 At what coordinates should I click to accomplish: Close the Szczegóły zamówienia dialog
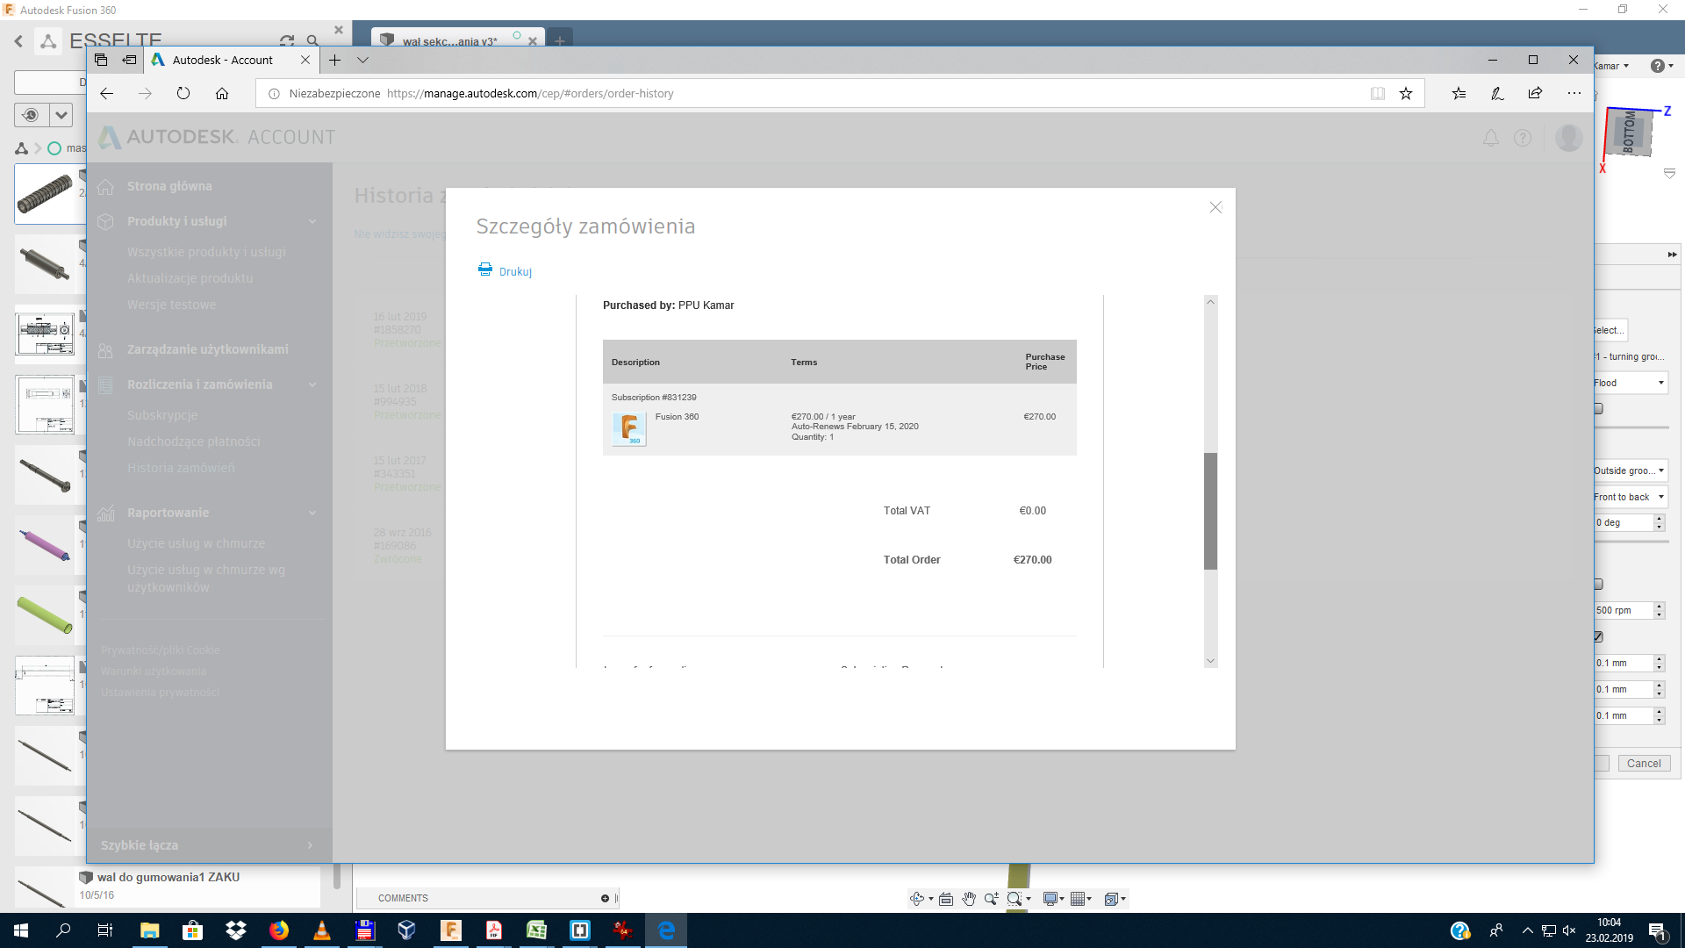pyautogui.click(x=1215, y=207)
